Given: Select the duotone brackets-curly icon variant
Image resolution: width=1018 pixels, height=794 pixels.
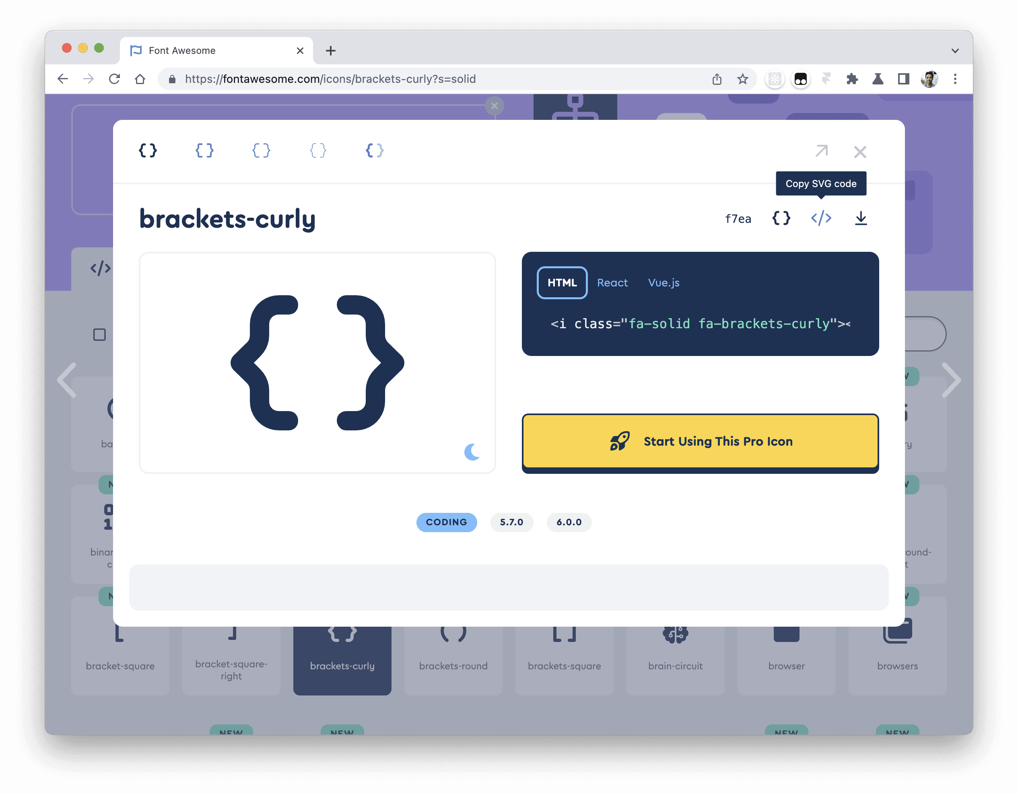Looking at the screenshot, I should pos(374,150).
